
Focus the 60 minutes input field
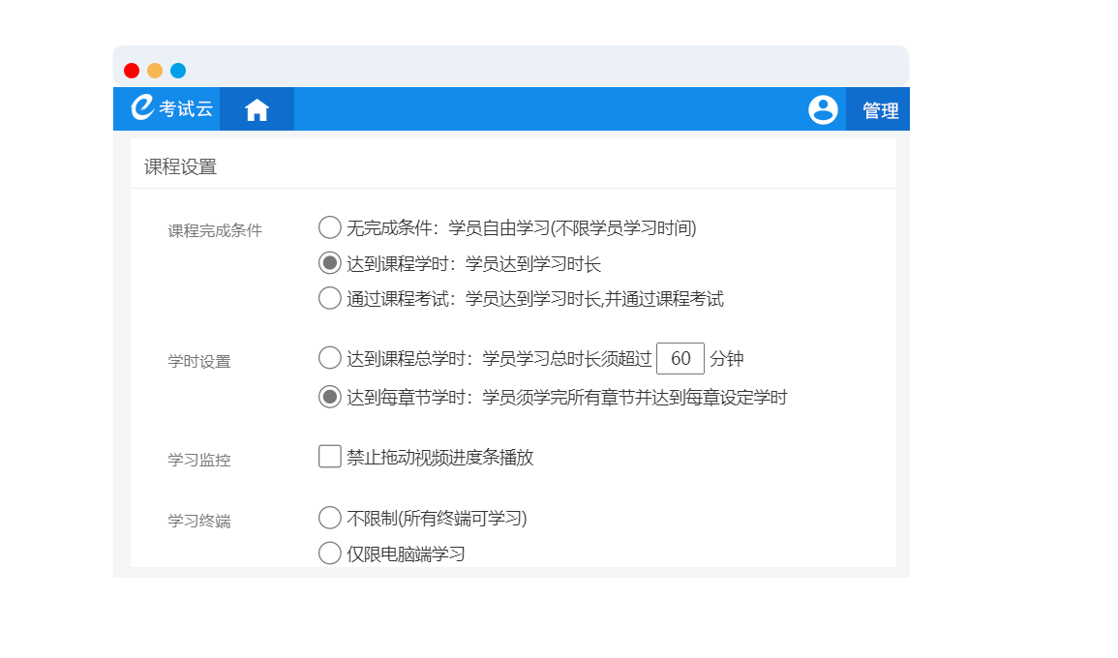click(x=680, y=359)
